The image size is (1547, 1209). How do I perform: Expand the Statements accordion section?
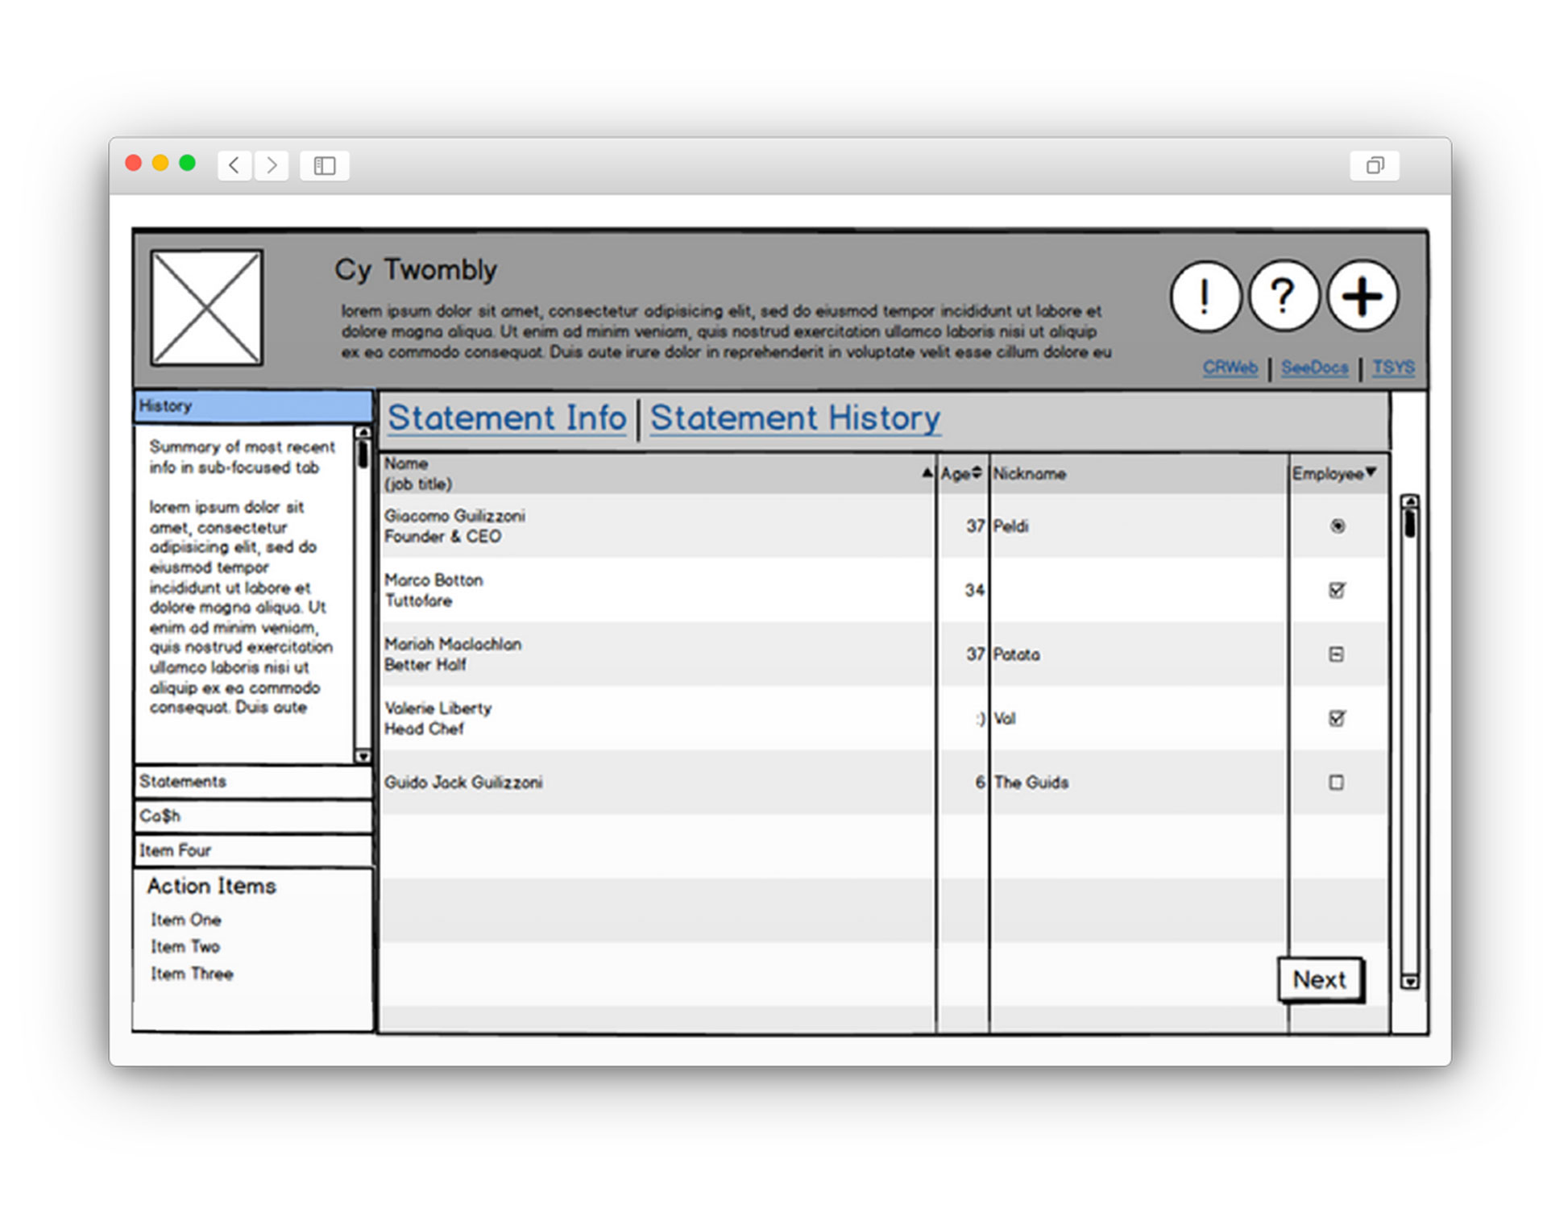click(252, 781)
